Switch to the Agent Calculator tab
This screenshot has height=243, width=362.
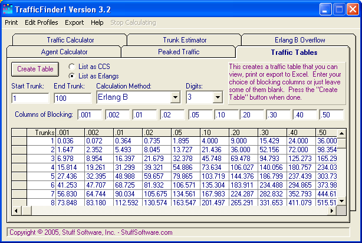[x=64, y=52]
